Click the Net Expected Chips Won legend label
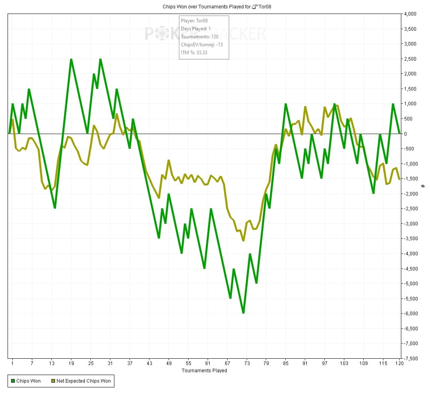The width and height of the screenshot is (430, 393). click(84, 381)
